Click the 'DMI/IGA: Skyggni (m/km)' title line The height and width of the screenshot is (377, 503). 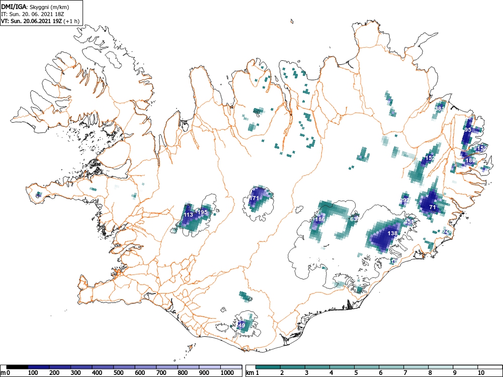35,7
